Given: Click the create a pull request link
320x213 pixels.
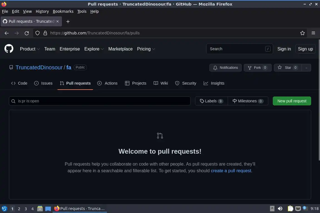Looking at the screenshot, I should [231, 171].
